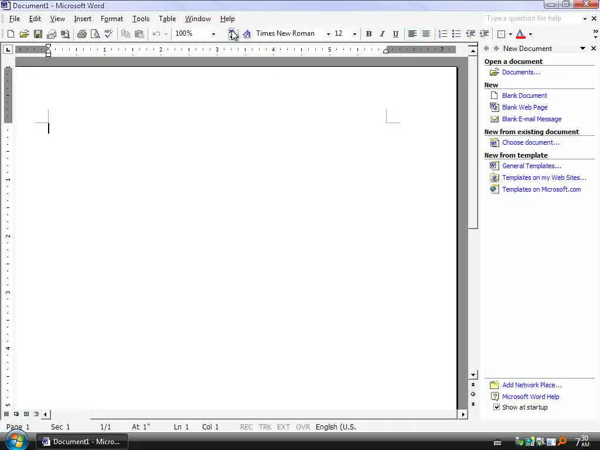
Task: Click the Undo arrow icon
Action: (156, 33)
